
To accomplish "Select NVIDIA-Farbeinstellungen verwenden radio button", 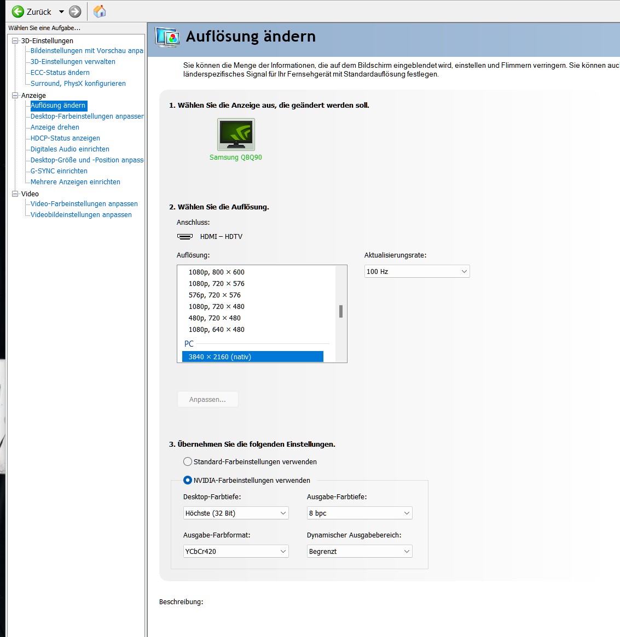I will pos(188,480).
